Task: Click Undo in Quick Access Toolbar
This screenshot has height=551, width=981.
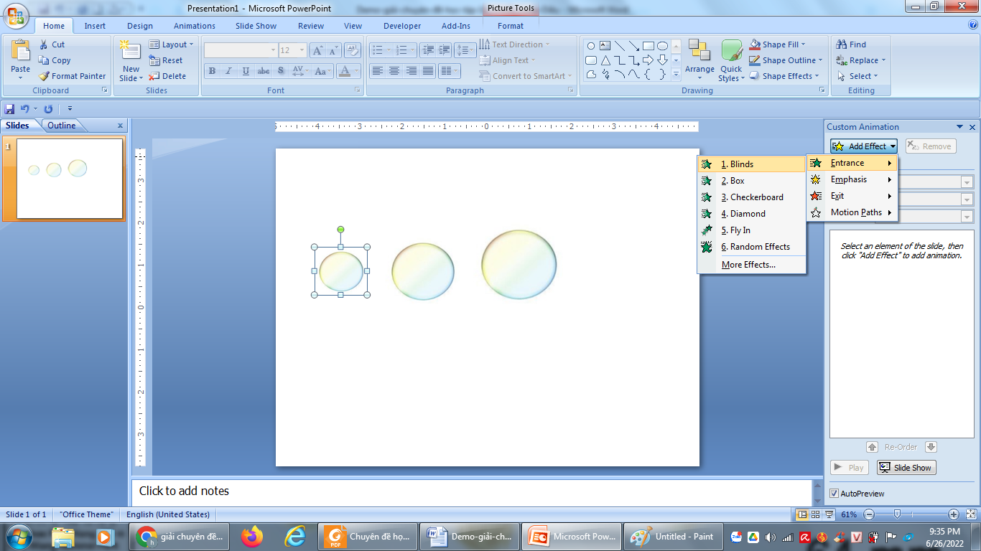Action: tap(24, 109)
